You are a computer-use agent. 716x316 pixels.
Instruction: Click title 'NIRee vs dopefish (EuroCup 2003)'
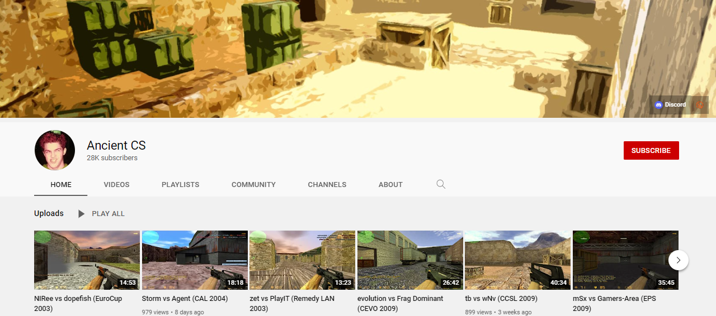[x=78, y=303]
